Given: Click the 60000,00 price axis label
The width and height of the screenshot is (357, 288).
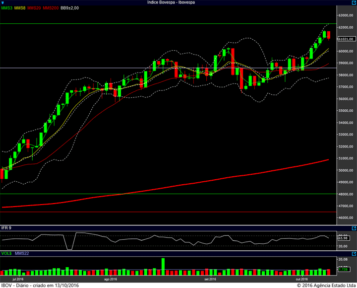Looking at the screenshot, I should [x=346, y=51].
